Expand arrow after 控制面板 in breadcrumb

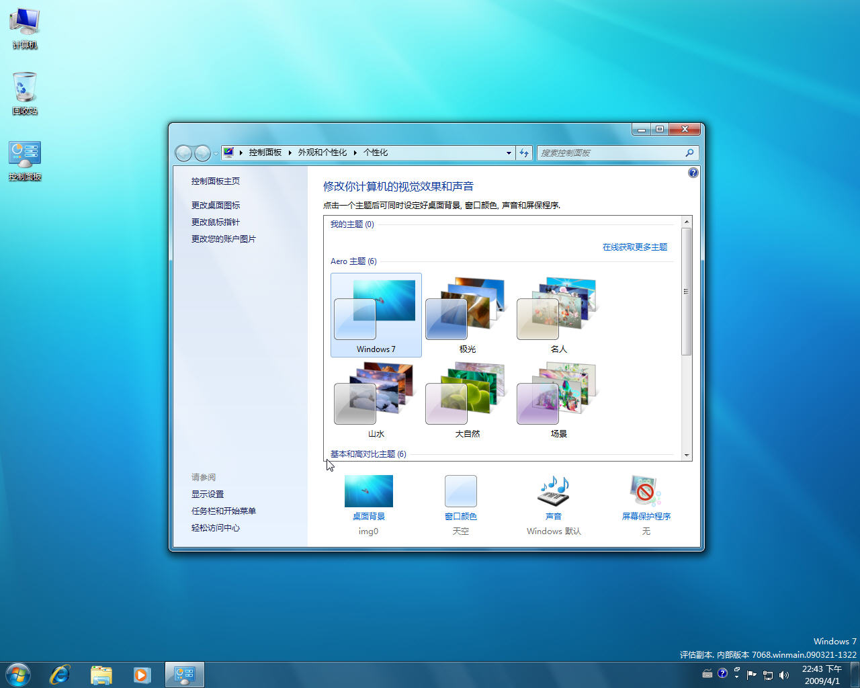[290, 153]
